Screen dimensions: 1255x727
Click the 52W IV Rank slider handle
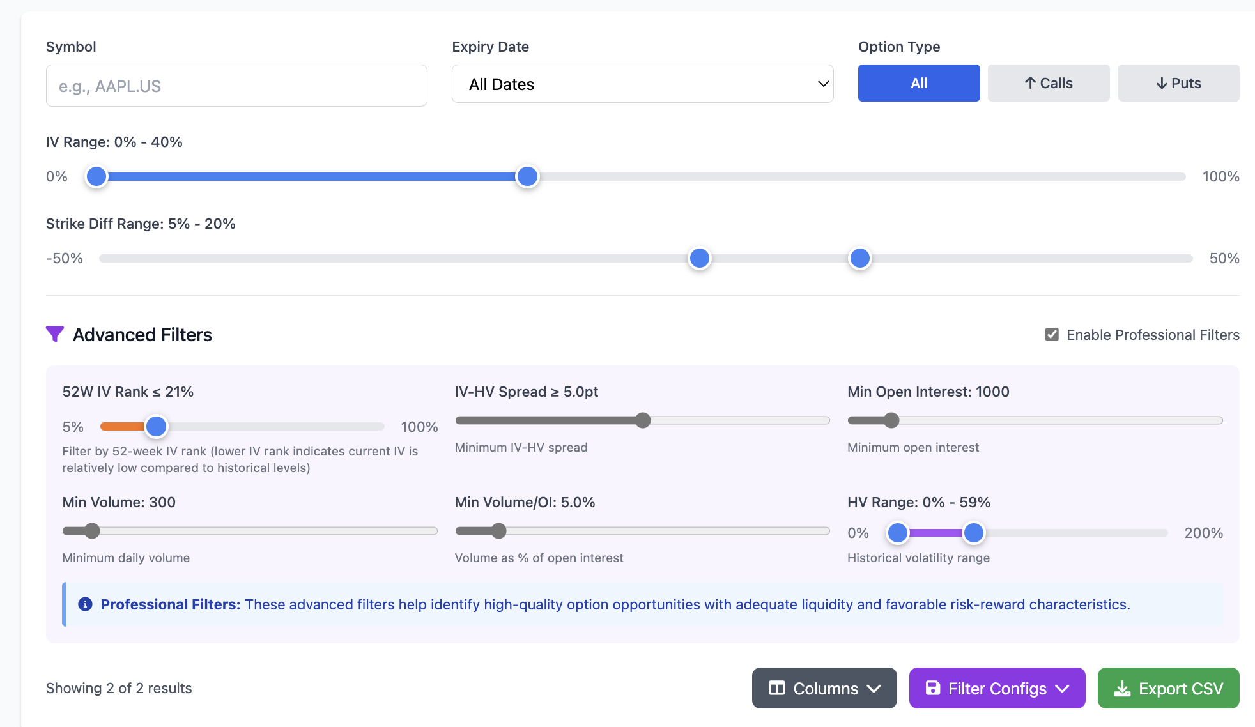point(156,426)
